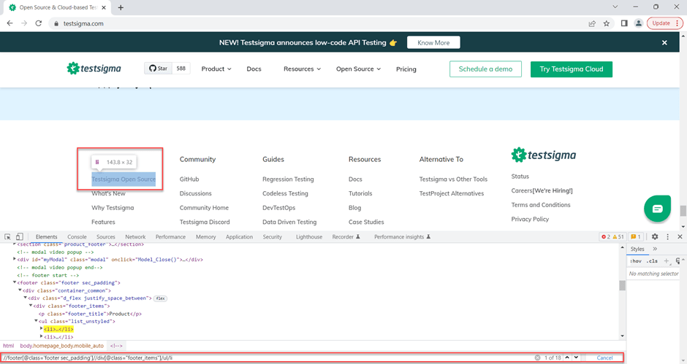
Task: Open Careers[We're Hiring!] link
Action: [x=542, y=190]
